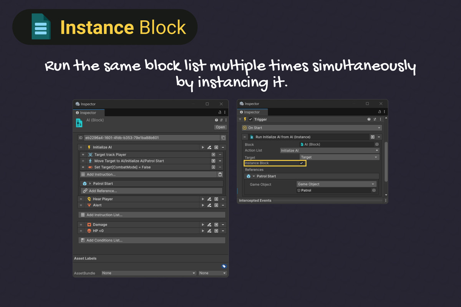
Task: Remove the Set Target[CombatMode] instruction
Action: pyautogui.click(x=220, y=167)
